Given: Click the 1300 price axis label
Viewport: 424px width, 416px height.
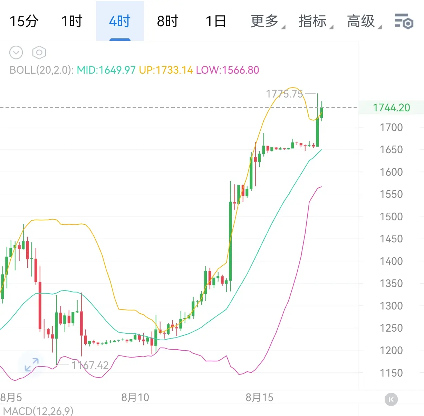Looking at the screenshot, I should (x=391, y=306).
